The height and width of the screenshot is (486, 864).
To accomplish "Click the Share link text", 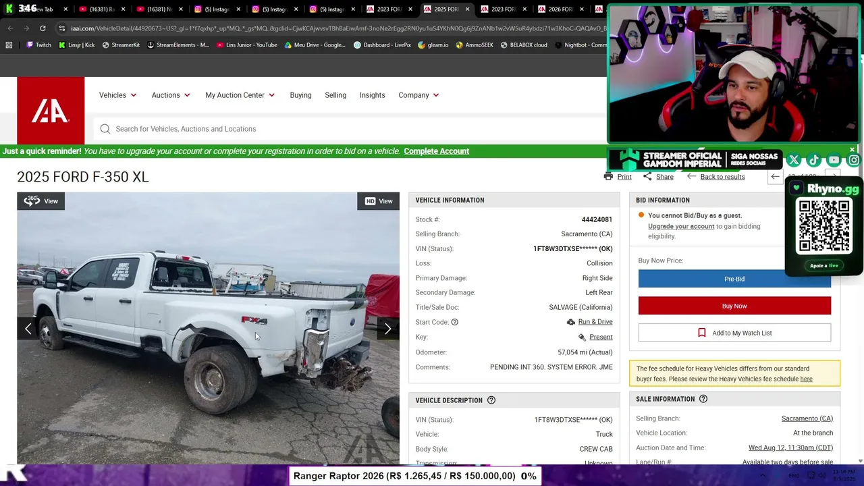I will [x=664, y=177].
